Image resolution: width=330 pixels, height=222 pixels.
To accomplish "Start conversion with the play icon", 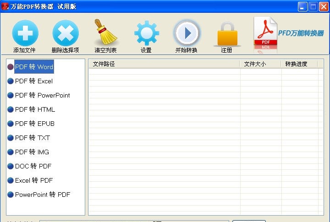I will pos(187,33).
